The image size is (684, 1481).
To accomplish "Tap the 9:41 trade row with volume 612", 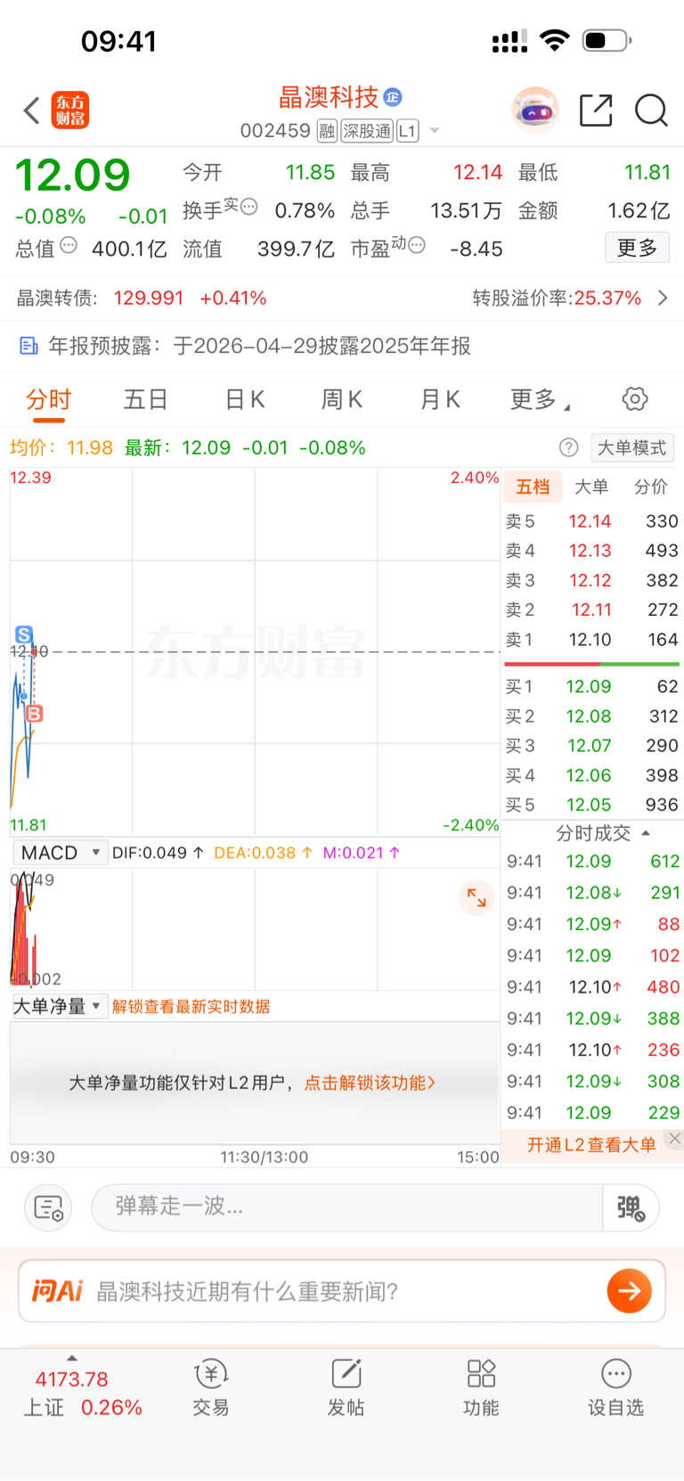I will pyautogui.click(x=591, y=862).
